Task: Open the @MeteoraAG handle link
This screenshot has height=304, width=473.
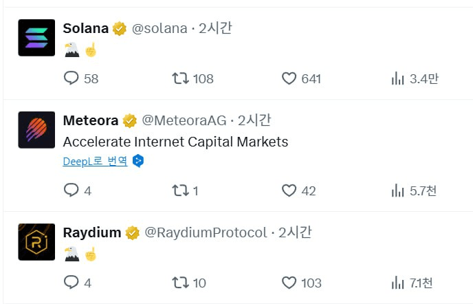Action: pyautogui.click(x=184, y=120)
